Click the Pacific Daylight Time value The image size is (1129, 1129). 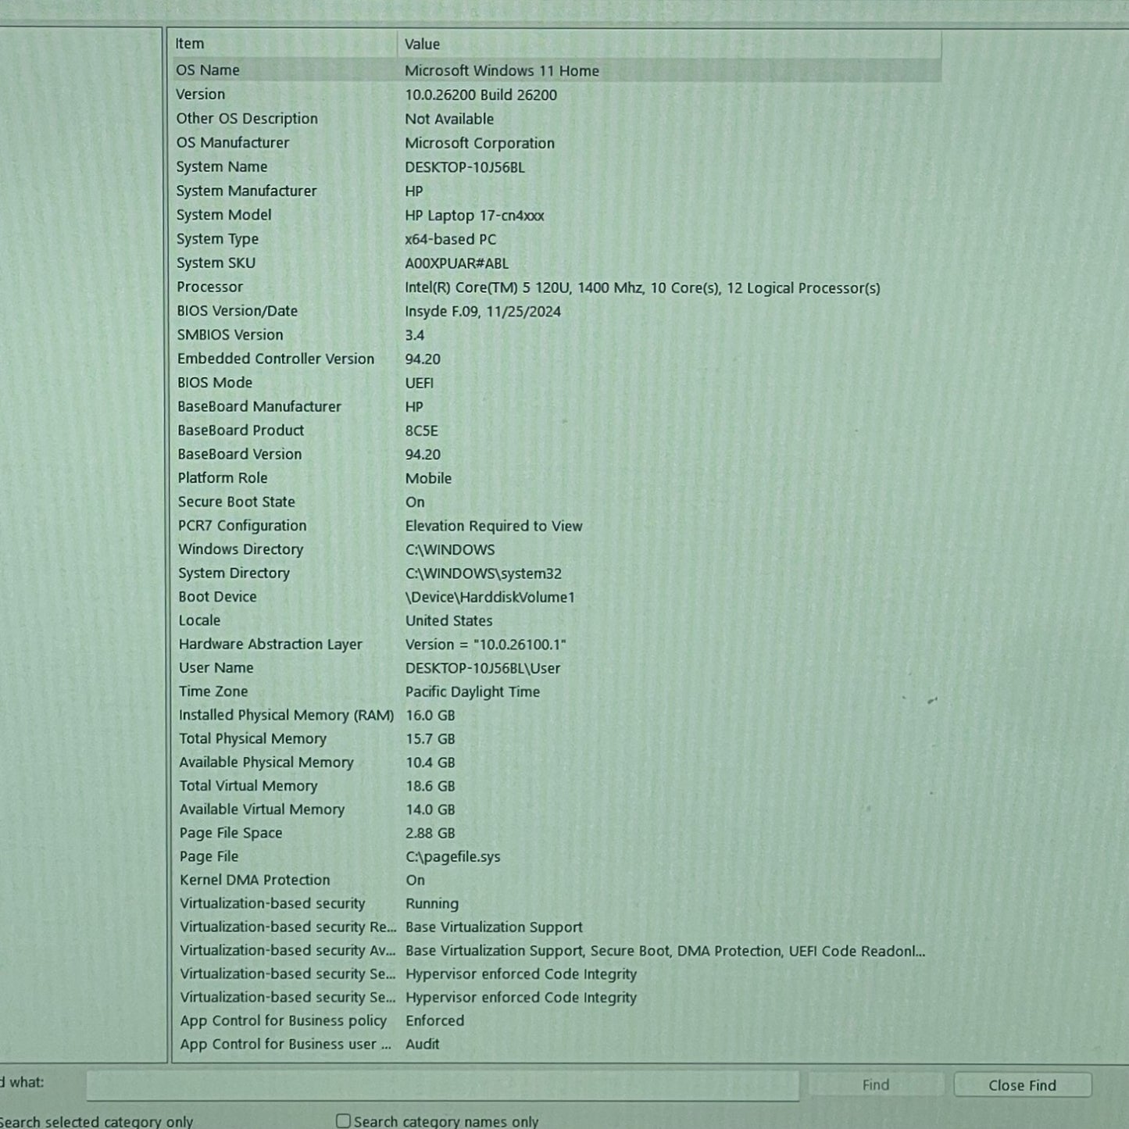(473, 691)
